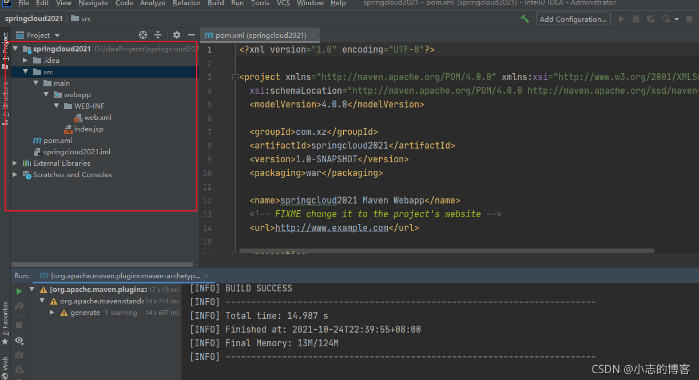Click Run with Coverage icon
699x380 pixels.
click(x=650, y=19)
